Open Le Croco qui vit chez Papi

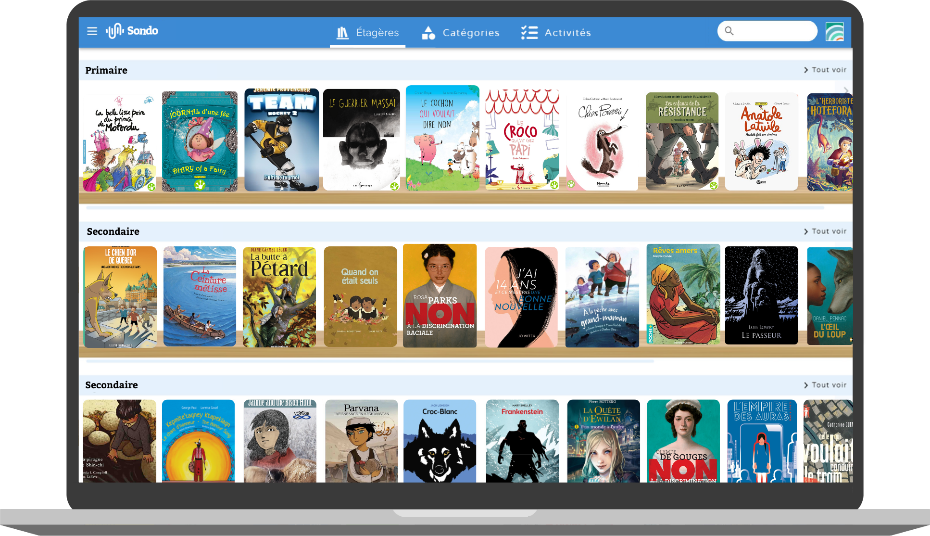[522, 140]
